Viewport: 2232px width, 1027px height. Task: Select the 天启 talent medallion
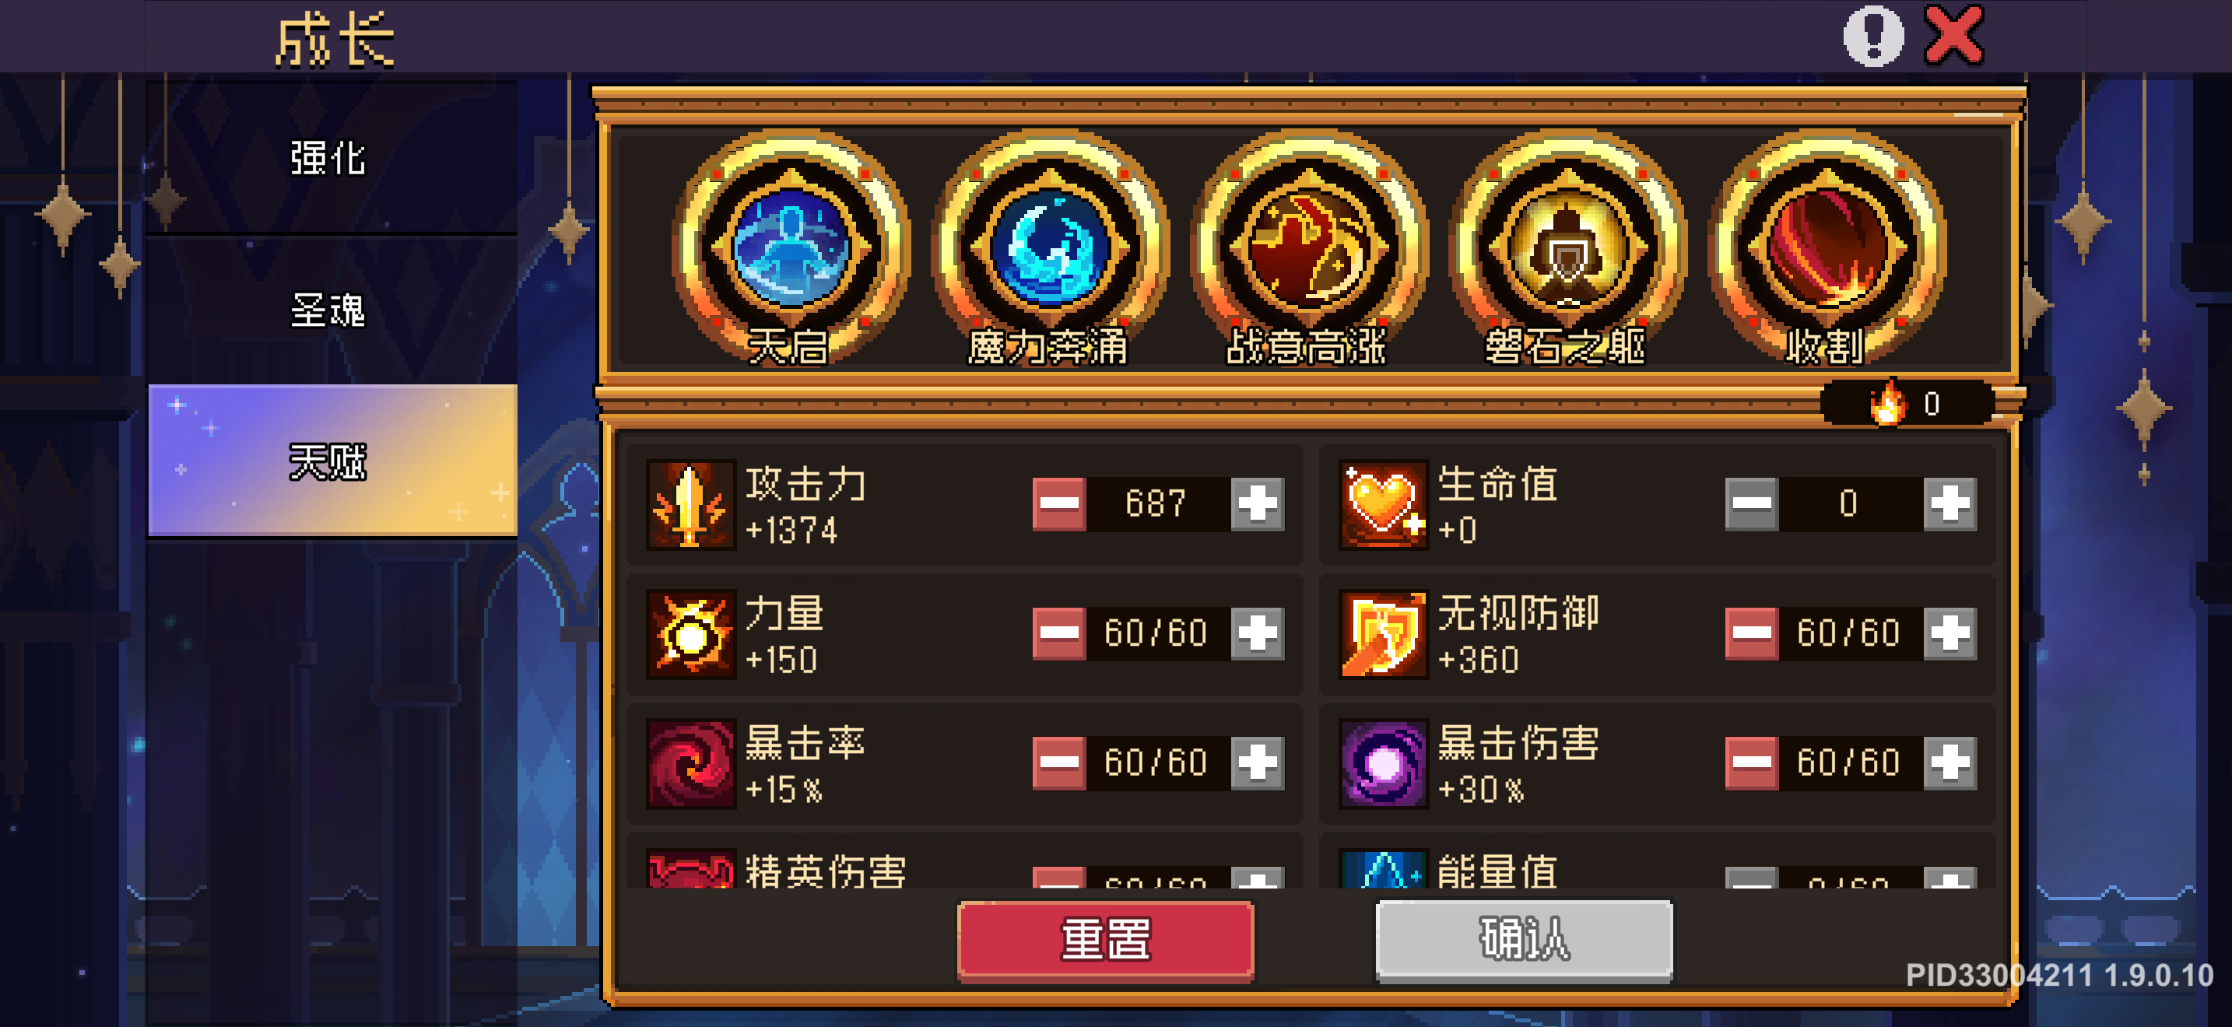(790, 248)
